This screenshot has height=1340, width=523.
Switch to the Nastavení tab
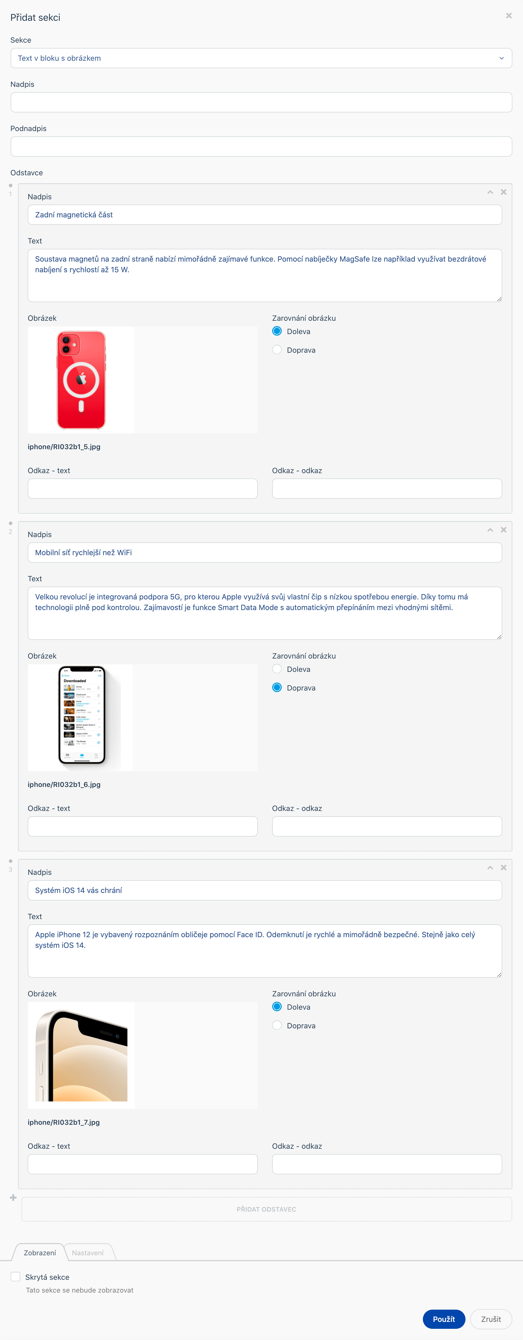(x=87, y=1253)
